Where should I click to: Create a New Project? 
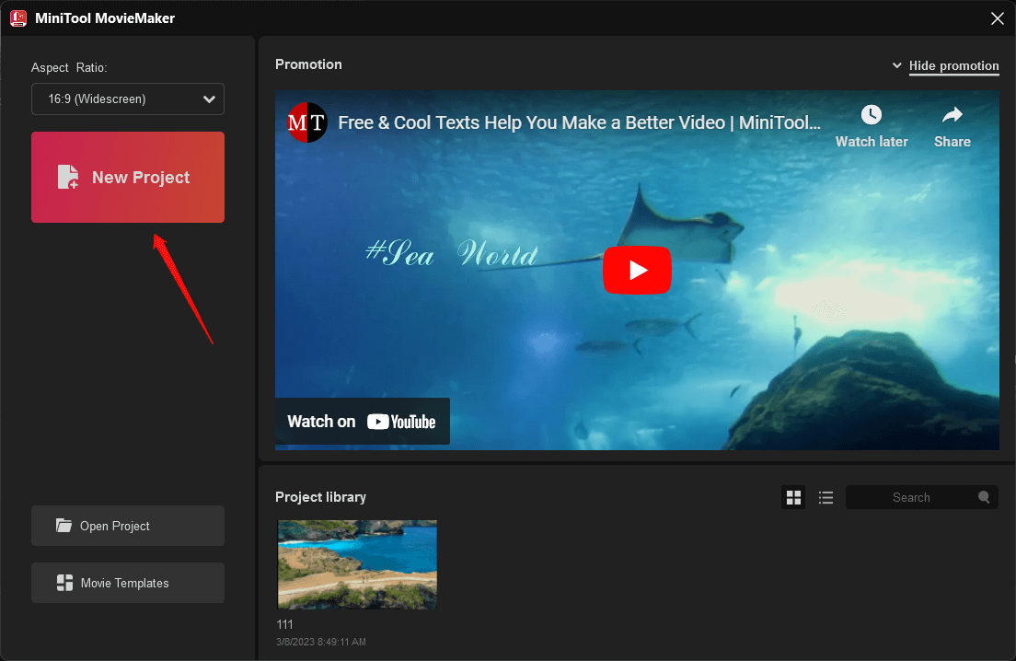pos(128,177)
